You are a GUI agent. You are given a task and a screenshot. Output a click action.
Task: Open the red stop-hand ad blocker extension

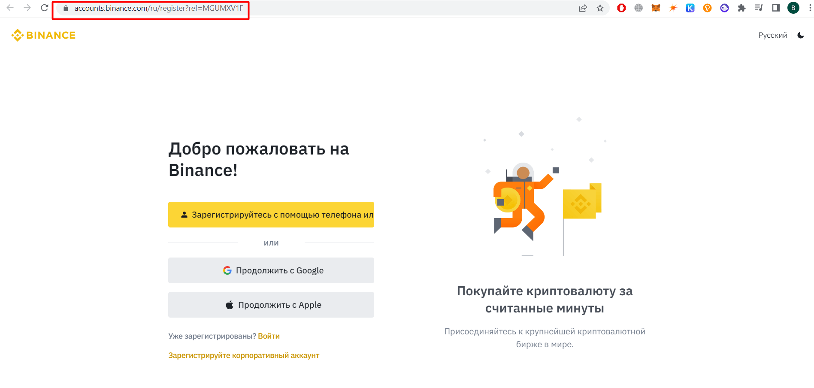click(621, 8)
